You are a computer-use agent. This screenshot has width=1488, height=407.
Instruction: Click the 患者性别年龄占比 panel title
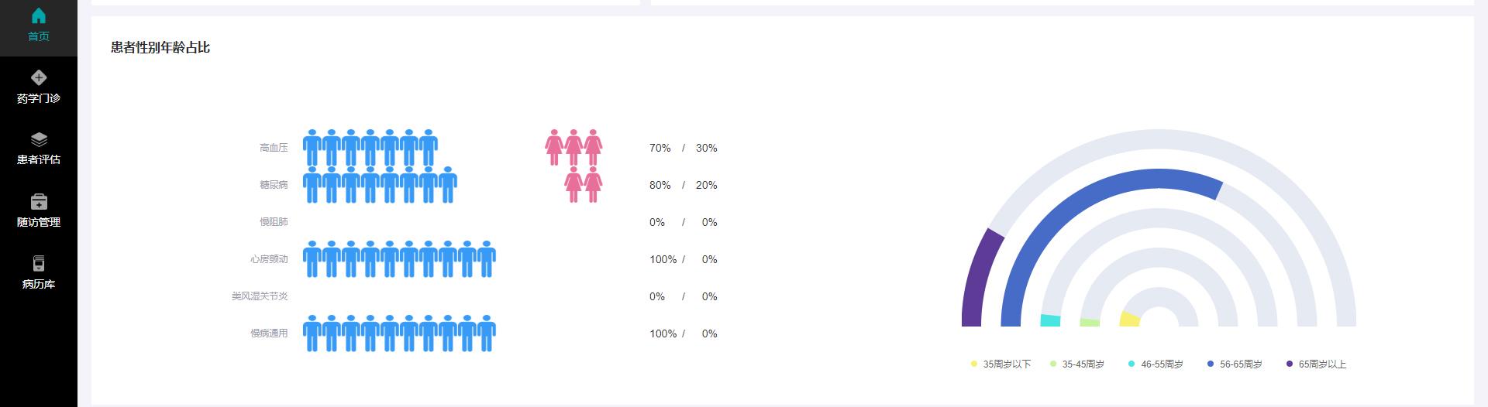pos(160,48)
